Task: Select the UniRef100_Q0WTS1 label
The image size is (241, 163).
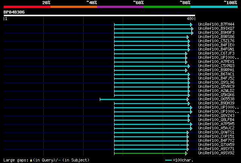Action: click(216, 132)
